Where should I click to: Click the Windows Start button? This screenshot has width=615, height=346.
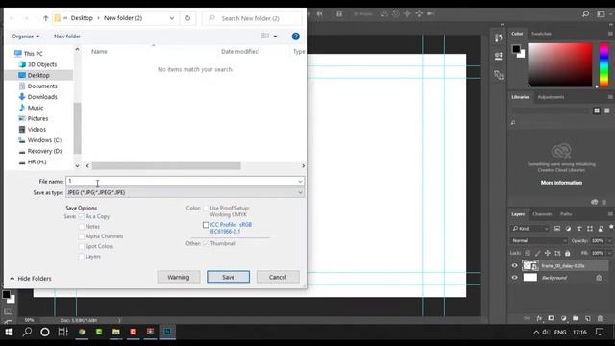point(9,332)
